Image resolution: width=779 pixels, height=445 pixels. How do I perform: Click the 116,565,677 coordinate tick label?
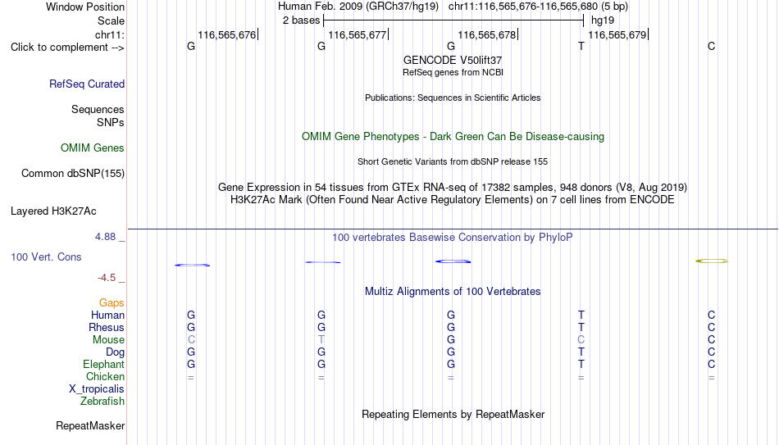358,34
